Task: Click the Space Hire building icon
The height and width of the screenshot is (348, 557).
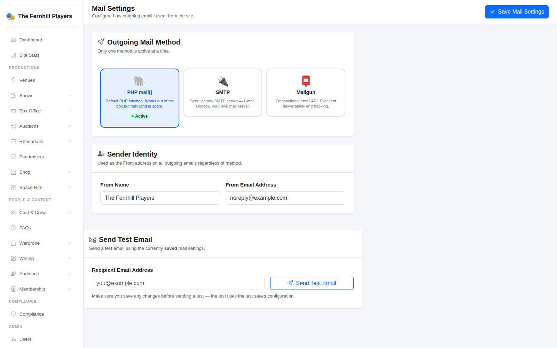Action: coord(13,188)
